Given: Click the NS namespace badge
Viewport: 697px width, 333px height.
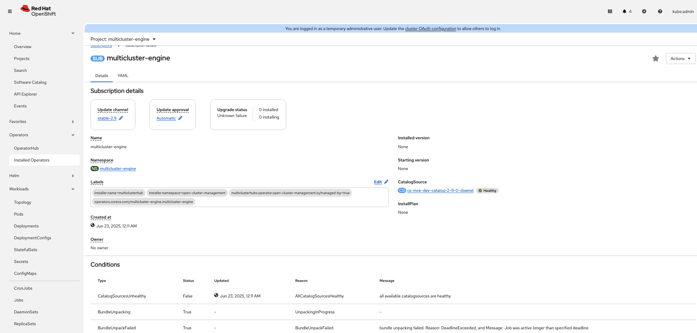Looking at the screenshot, I should [95, 169].
